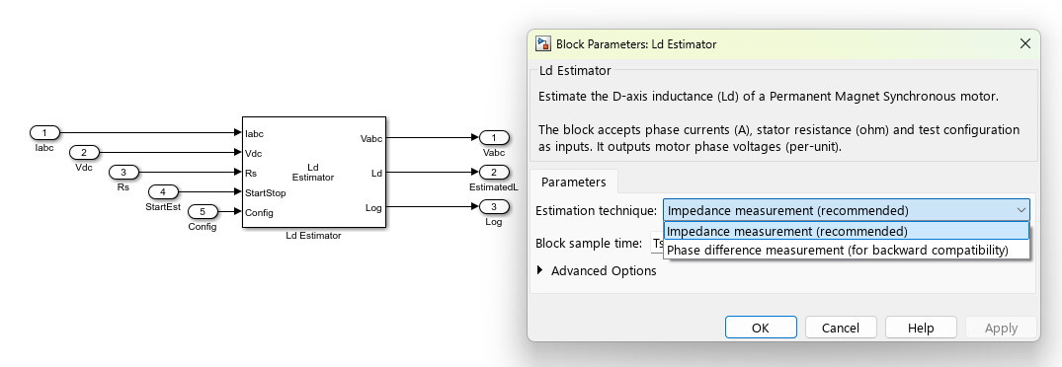Click the Block sample time field
This screenshot has width=1062, height=367.
coord(657,244)
